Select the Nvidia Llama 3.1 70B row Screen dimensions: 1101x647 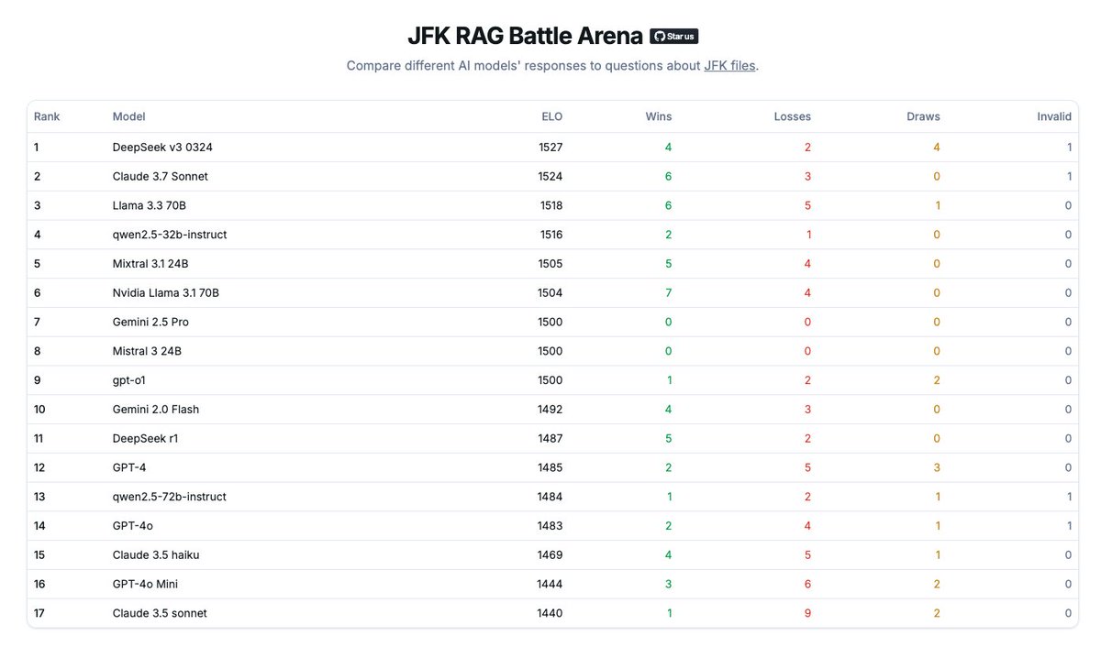pyautogui.click(x=552, y=293)
